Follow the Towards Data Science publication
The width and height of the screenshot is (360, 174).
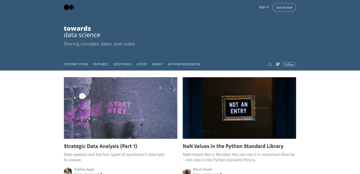pyautogui.click(x=289, y=64)
